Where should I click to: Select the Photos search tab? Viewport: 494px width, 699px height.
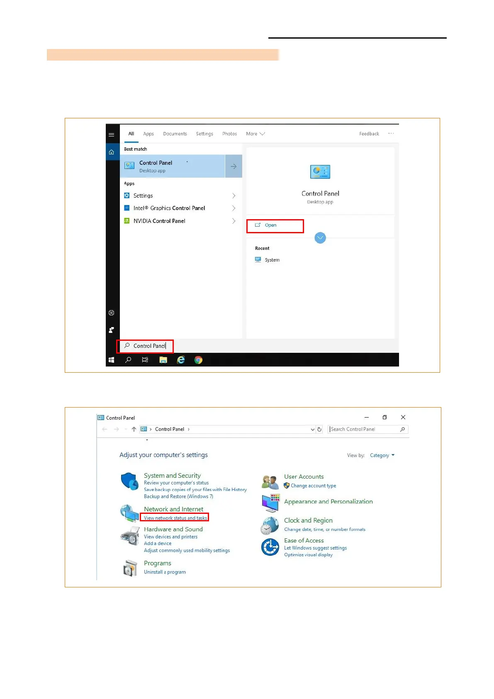229,134
